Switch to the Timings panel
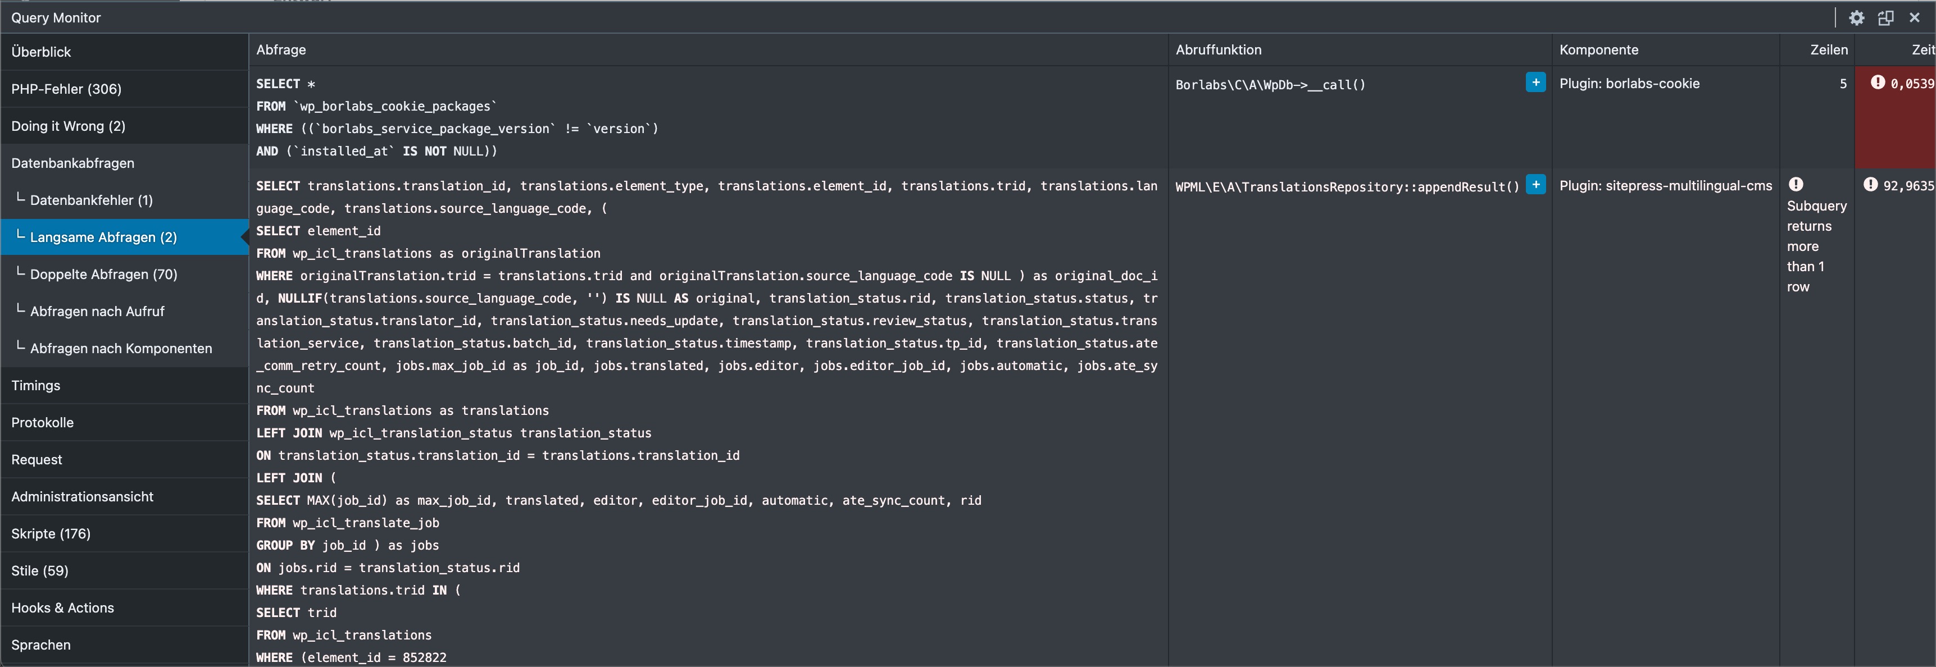 click(x=36, y=385)
